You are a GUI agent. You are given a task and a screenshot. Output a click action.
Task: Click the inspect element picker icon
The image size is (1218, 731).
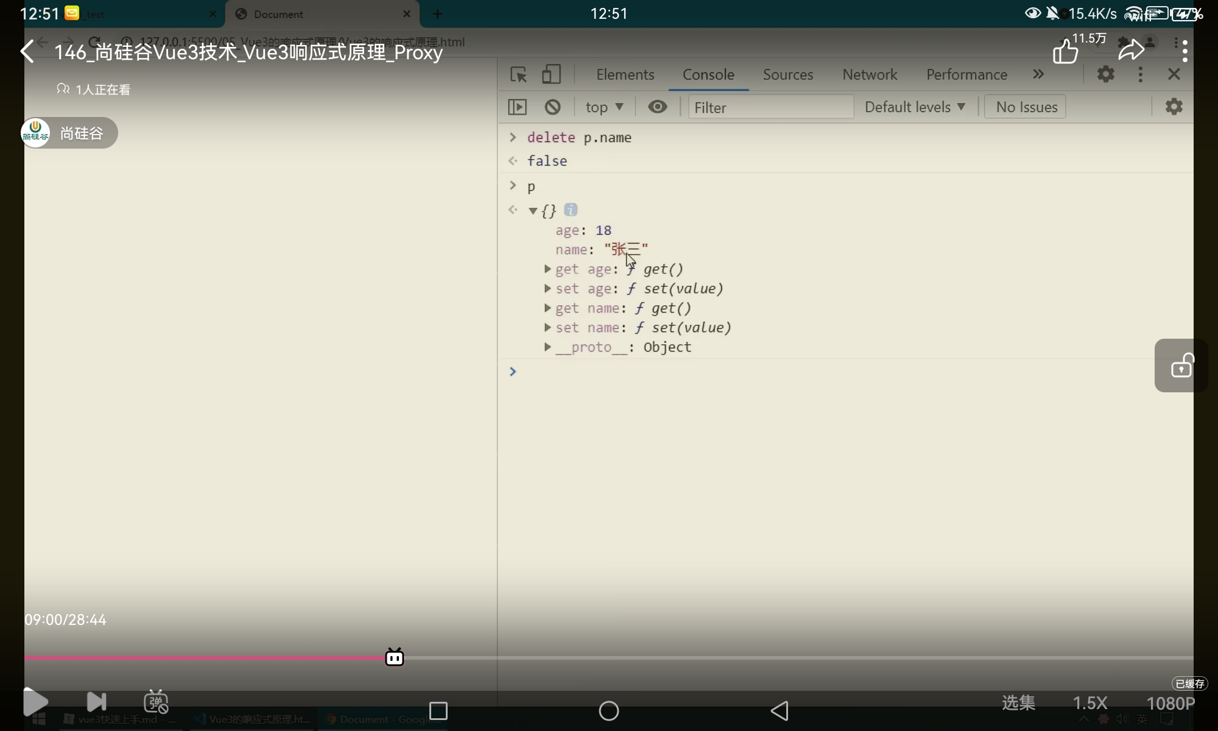coord(518,74)
